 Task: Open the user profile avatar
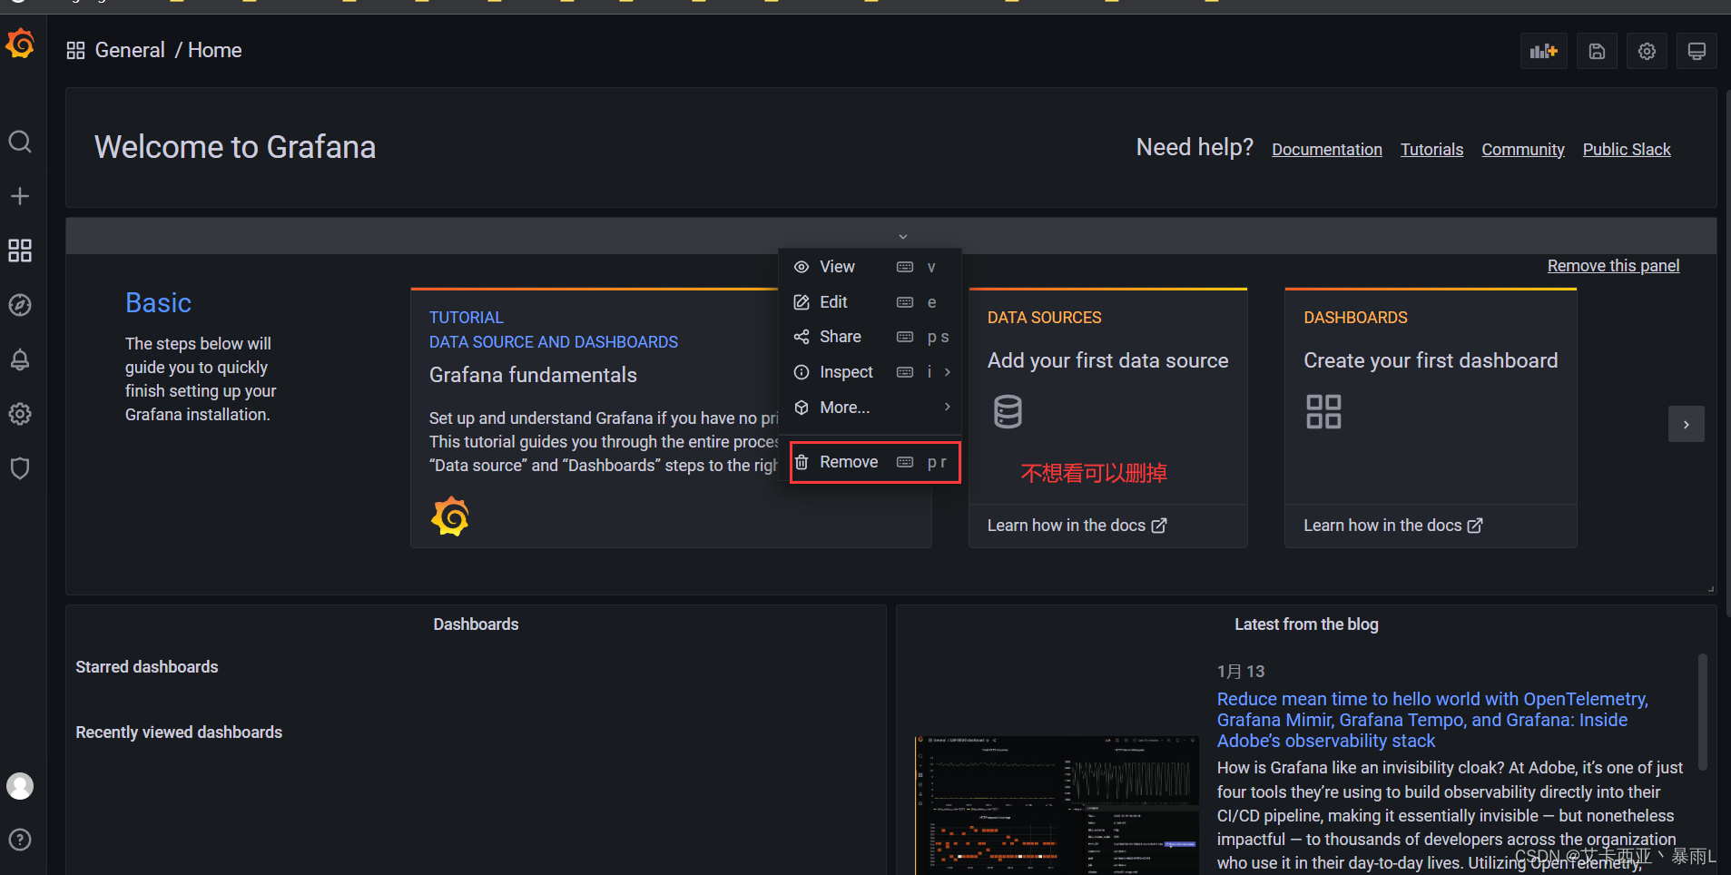pos(20,786)
